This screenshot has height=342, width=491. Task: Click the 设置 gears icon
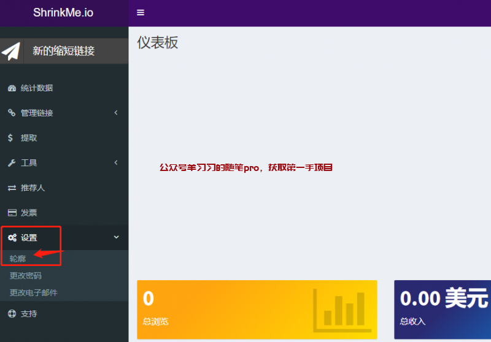click(x=12, y=238)
